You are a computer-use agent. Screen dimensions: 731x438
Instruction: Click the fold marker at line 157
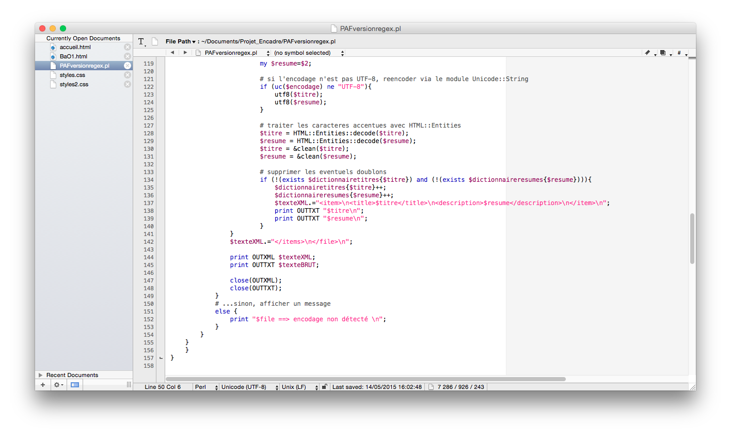(x=161, y=358)
